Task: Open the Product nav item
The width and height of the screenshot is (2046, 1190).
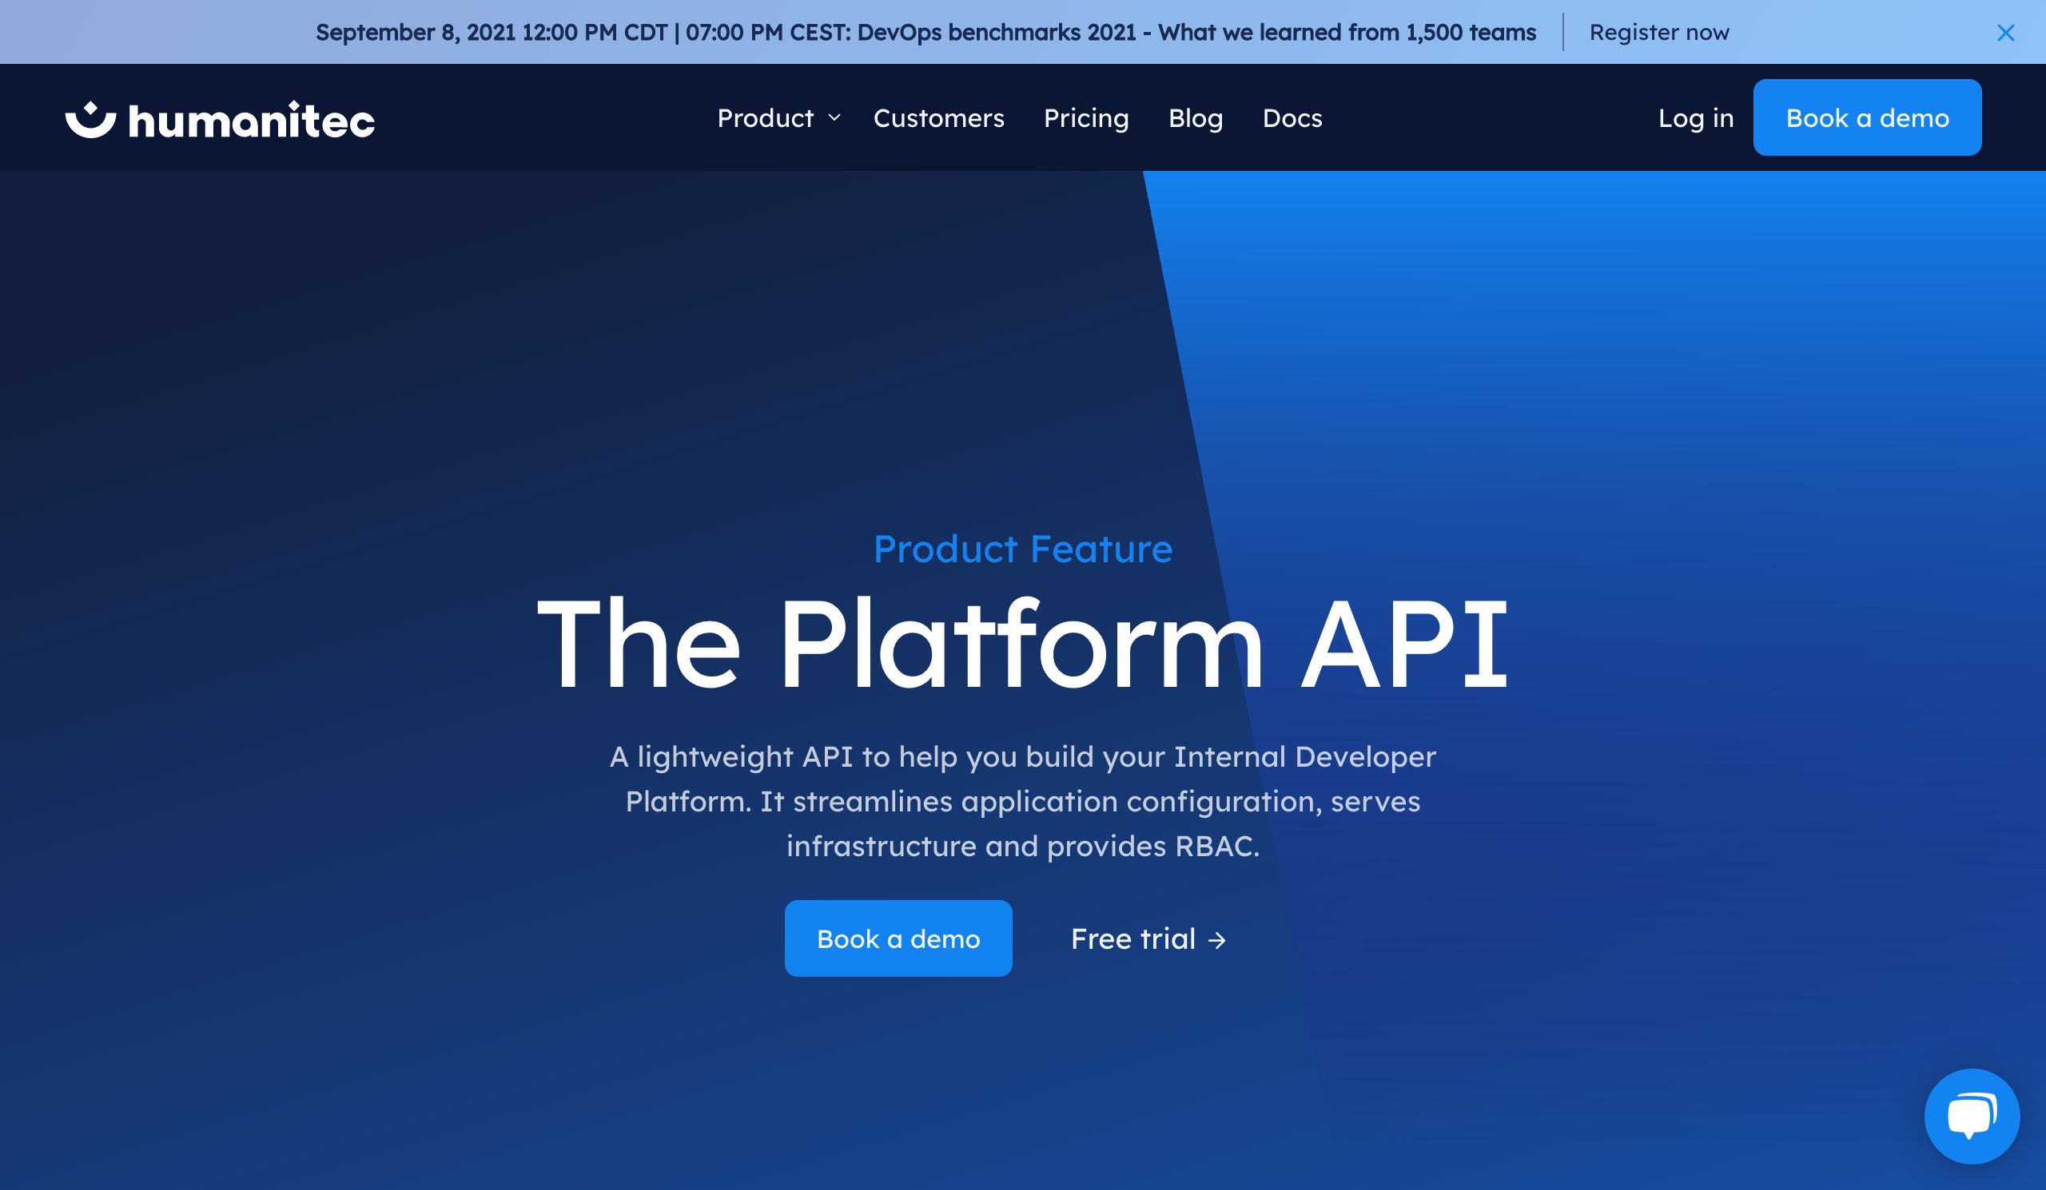Action: pos(765,118)
